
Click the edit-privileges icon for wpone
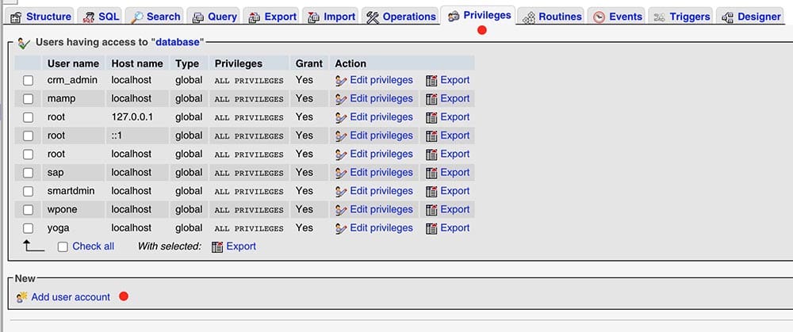pyautogui.click(x=341, y=210)
